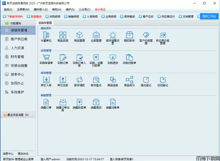Viewport: 220px width, 161px height.
Task: Click the 当前时间 status bar entry
Action: (x=85, y=159)
